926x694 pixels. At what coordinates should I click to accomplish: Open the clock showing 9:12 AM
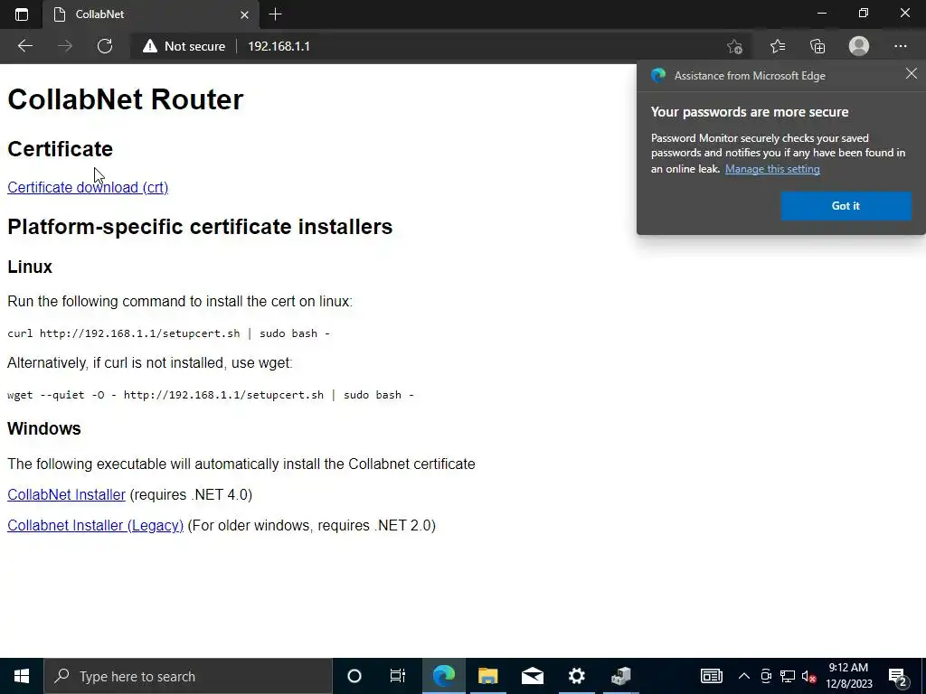(848, 676)
